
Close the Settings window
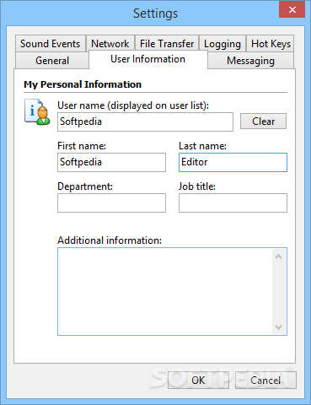(292, 9)
